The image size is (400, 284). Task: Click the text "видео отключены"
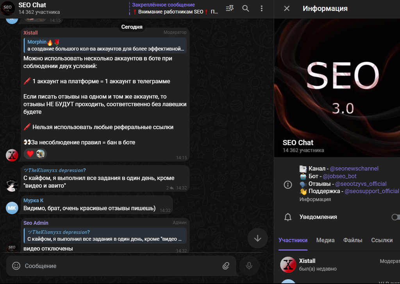coord(48,248)
